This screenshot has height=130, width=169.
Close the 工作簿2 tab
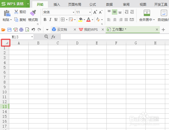tap(157, 29)
